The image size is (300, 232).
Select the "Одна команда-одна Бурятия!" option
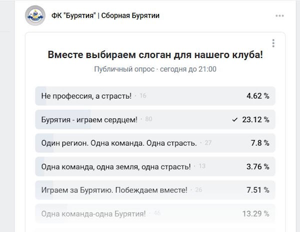[x=93, y=213]
